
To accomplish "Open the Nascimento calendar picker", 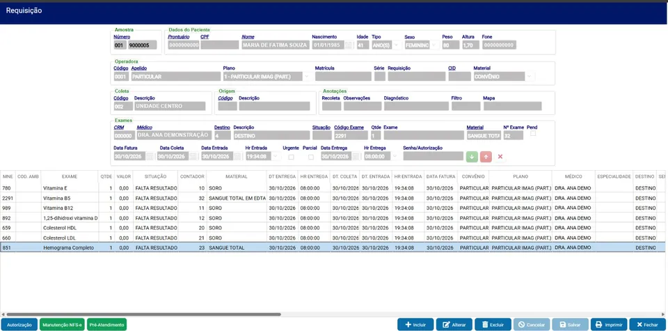I will pos(349,45).
